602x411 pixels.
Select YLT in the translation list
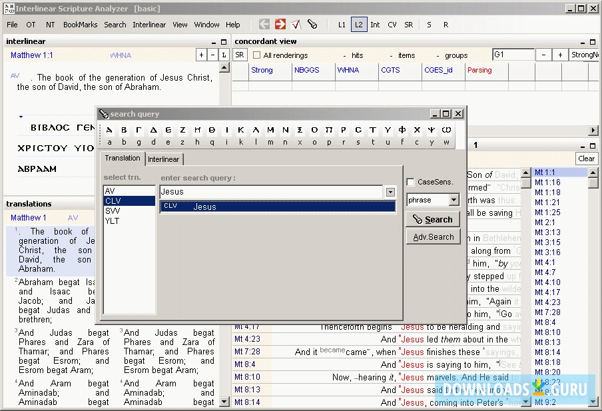point(113,221)
